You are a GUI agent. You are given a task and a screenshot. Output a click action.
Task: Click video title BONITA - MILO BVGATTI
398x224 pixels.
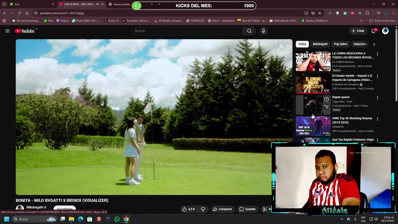(x=62, y=200)
